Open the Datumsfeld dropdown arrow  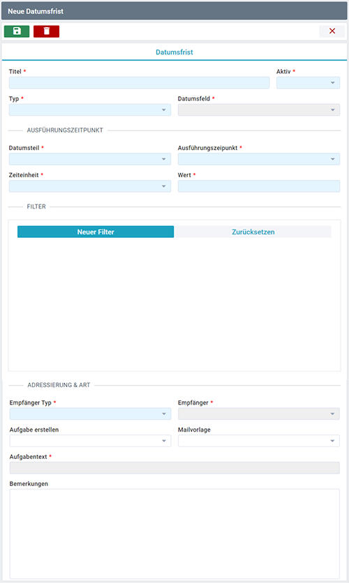[x=333, y=110]
